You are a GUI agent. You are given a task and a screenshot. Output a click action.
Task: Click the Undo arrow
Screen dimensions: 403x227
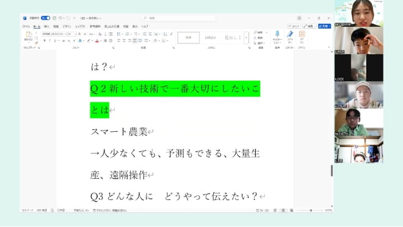[x=60, y=18]
